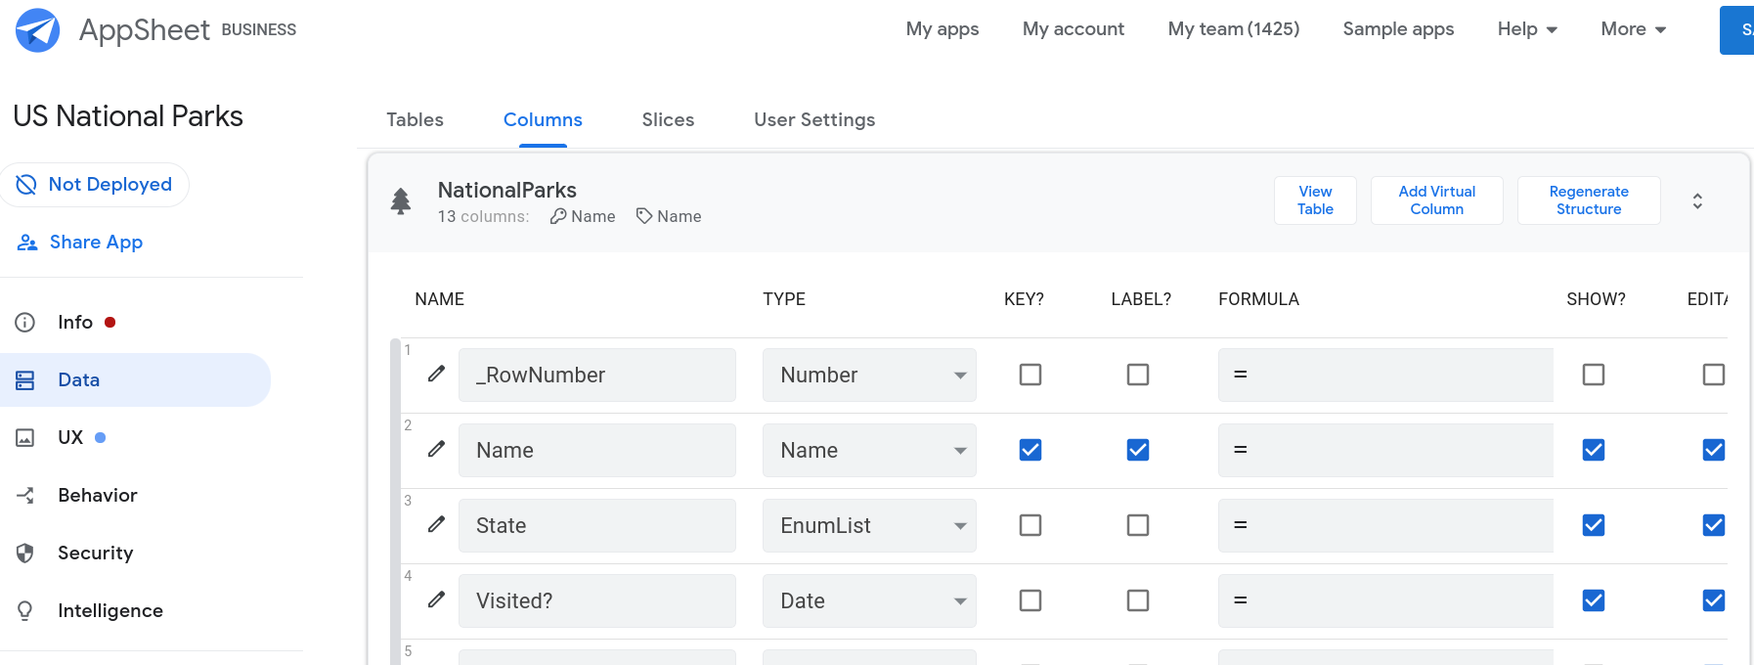Switch to the Slices tab
The height and width of the screenshot is (665, 1754).
(668, 119)
